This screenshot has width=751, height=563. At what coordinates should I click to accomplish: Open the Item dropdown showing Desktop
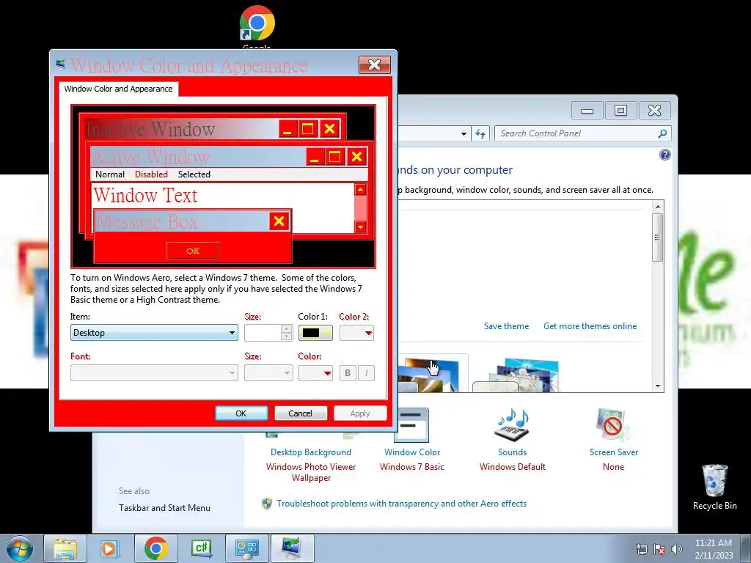[x=154, y=333]
